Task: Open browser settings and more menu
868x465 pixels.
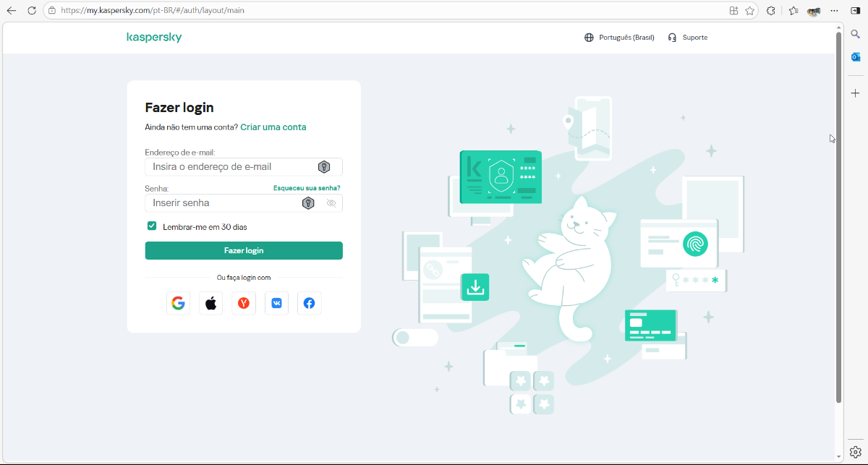Action: (x=834, y=11)
